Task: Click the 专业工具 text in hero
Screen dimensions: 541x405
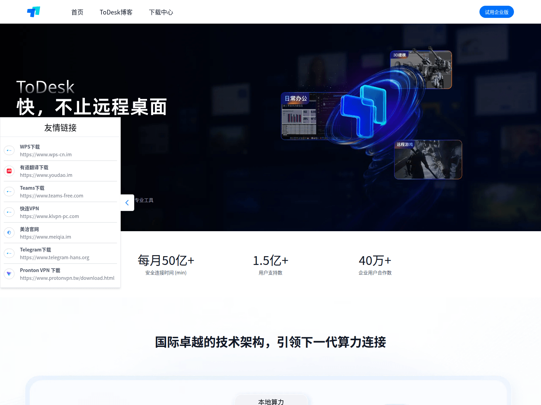Action: coord(144,200)
